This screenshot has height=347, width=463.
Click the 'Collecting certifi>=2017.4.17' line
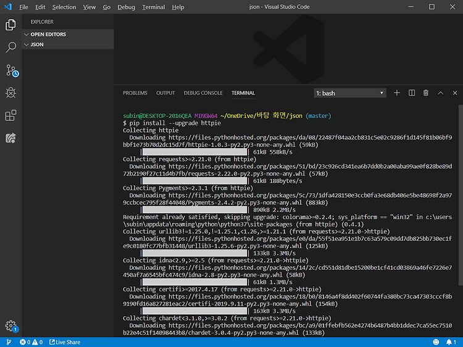222,290
